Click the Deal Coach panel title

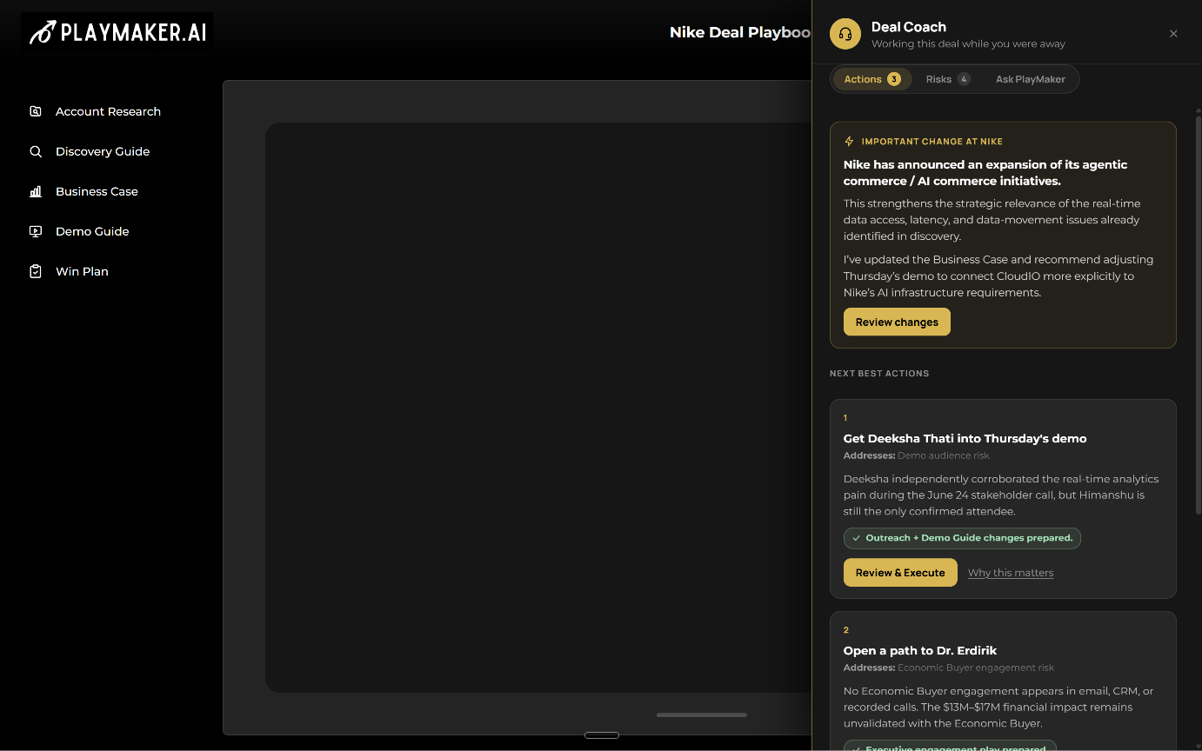(909, 27)
